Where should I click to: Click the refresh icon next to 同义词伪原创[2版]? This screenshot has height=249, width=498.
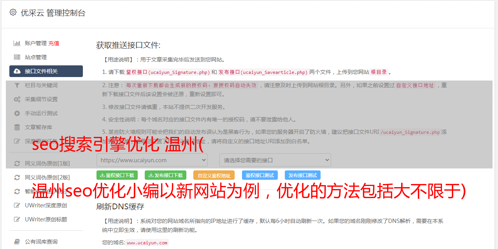click(17, 177)
